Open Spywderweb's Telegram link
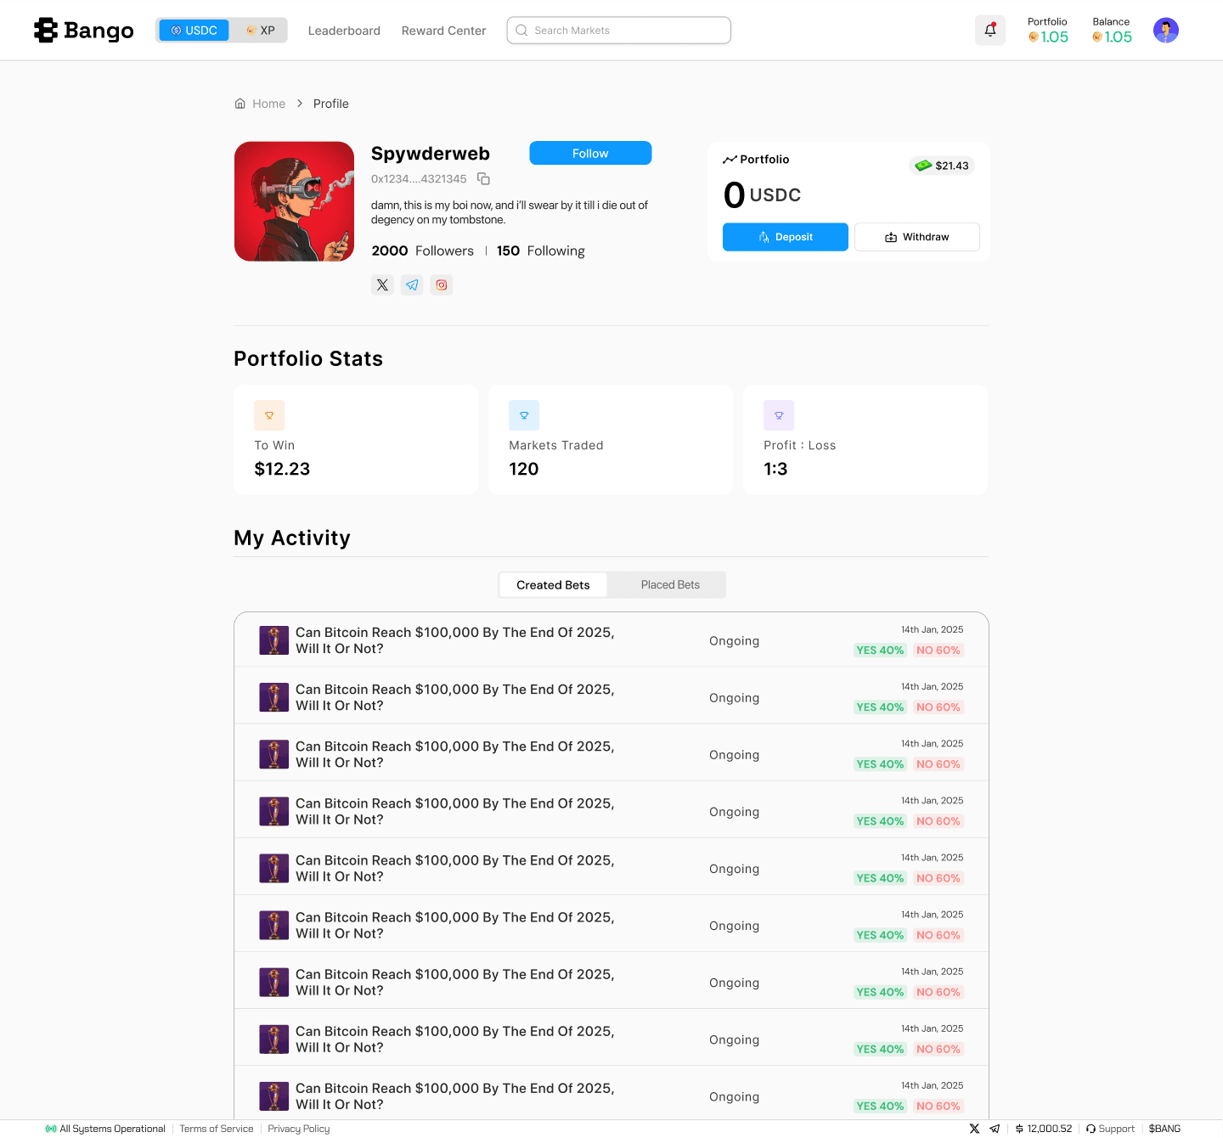The width and height of the screenshot is (1223, 1138). (x=412, y=284)
